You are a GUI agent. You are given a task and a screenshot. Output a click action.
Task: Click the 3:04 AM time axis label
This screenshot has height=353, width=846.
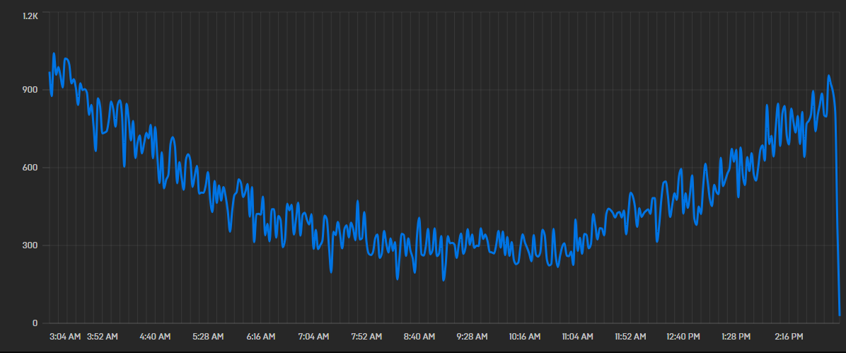[x=66, y=337]
